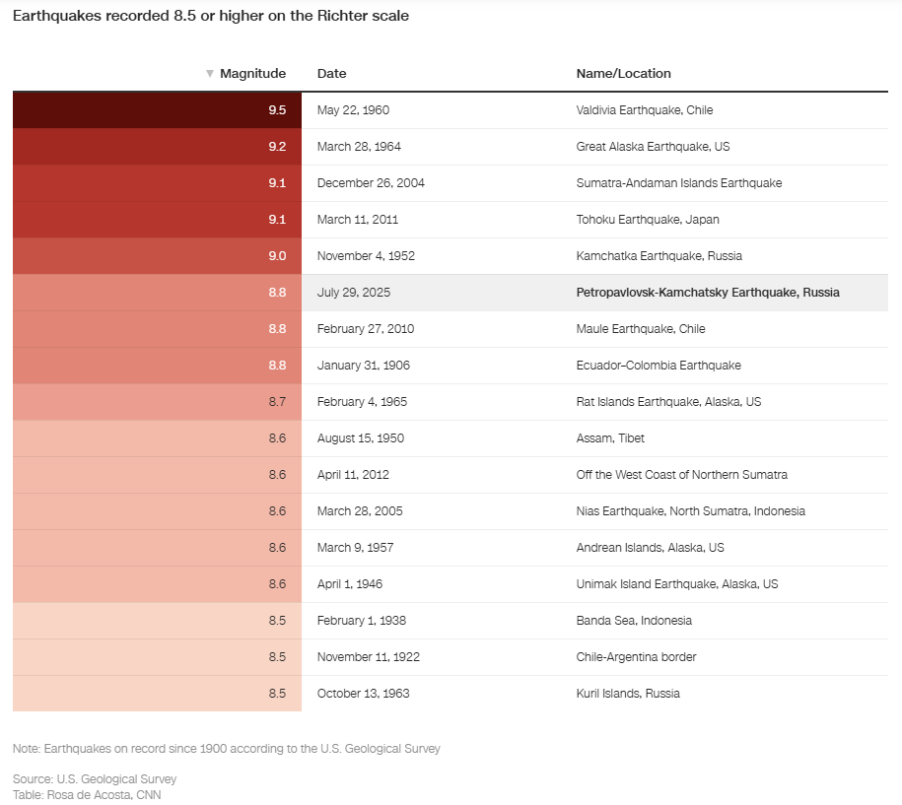Click the 8.7 magnitude cell for Rat Islands
This screenshot has height=805, width=902.
(x=157, y=402)
